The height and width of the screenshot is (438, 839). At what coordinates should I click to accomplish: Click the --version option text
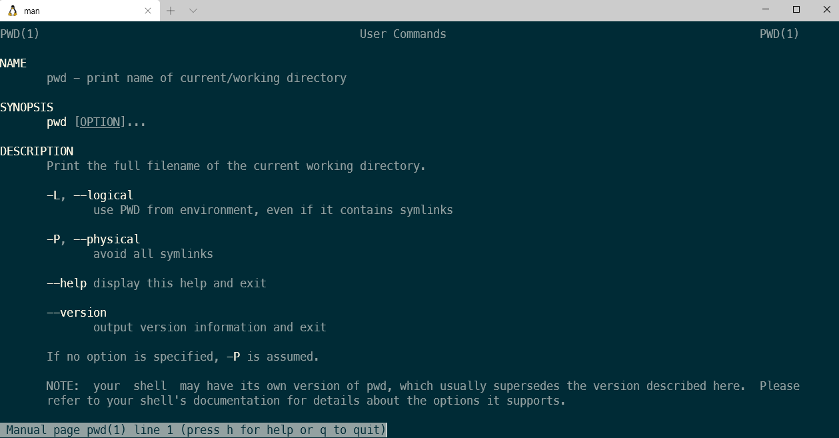77,313
